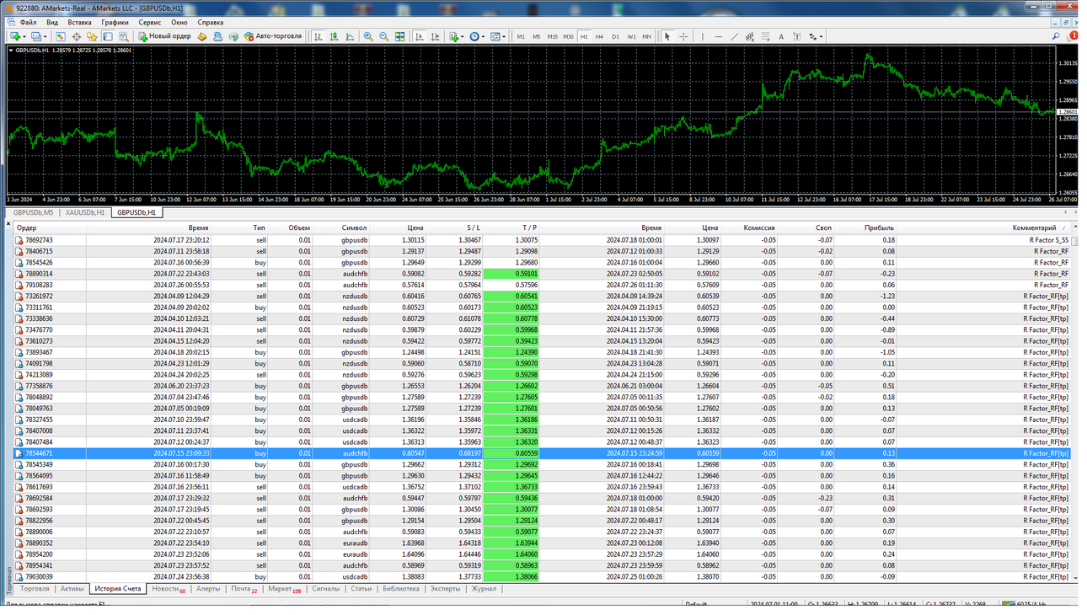Select the cursor arrow tool
Viewport: 1087px width, 615px height.
[x=667, y=36]
